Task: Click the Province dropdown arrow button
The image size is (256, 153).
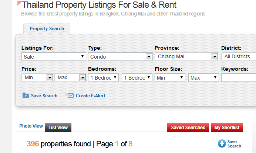Action: pos(215,57)
